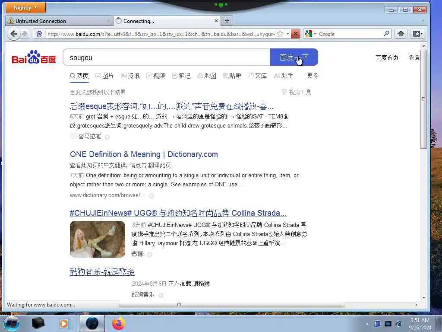Viewport: 442px width, 332px height.
Task: Click the 喜马拉雅 source label
Action: 89,136
